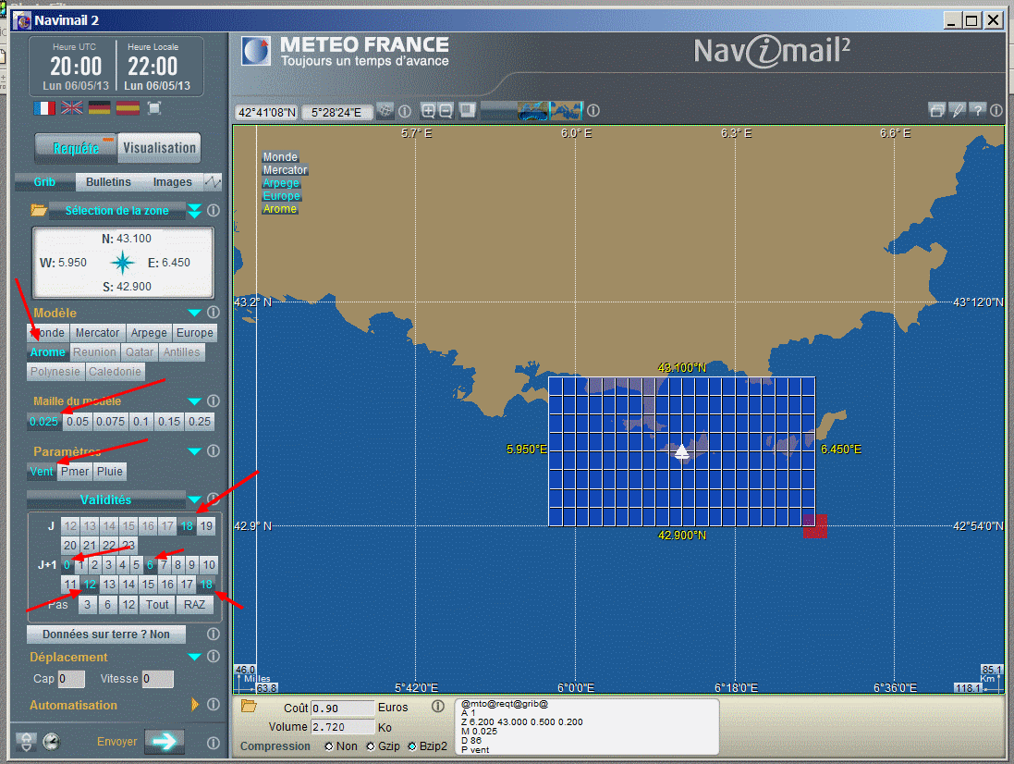1014x764 pixels.
Task: Click the Cap input field
Action: coord(71,679)
